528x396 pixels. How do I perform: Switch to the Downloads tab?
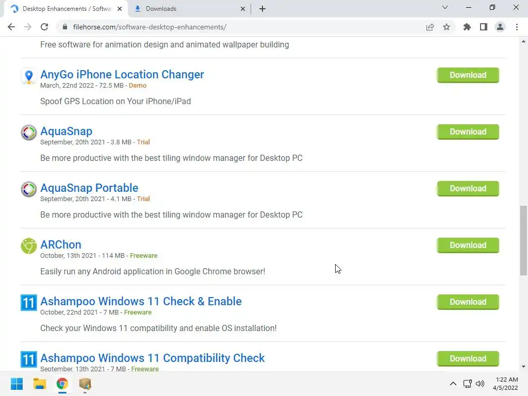(x=189, y=9)
